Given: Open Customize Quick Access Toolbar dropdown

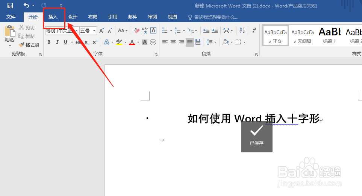Looking at the screenshot, I should click(61, 6).
